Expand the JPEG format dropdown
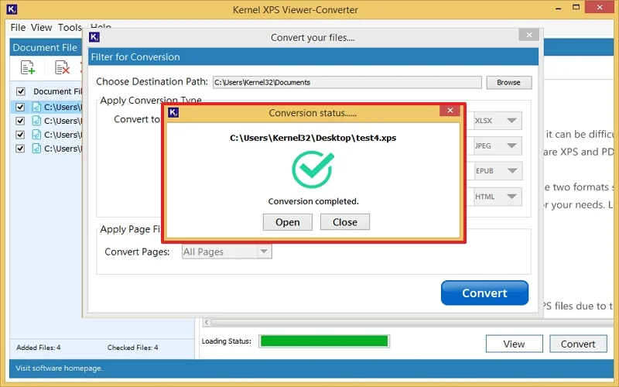This screenshot has width=619, height=387. pyautogui.click(x=511, y=146)
